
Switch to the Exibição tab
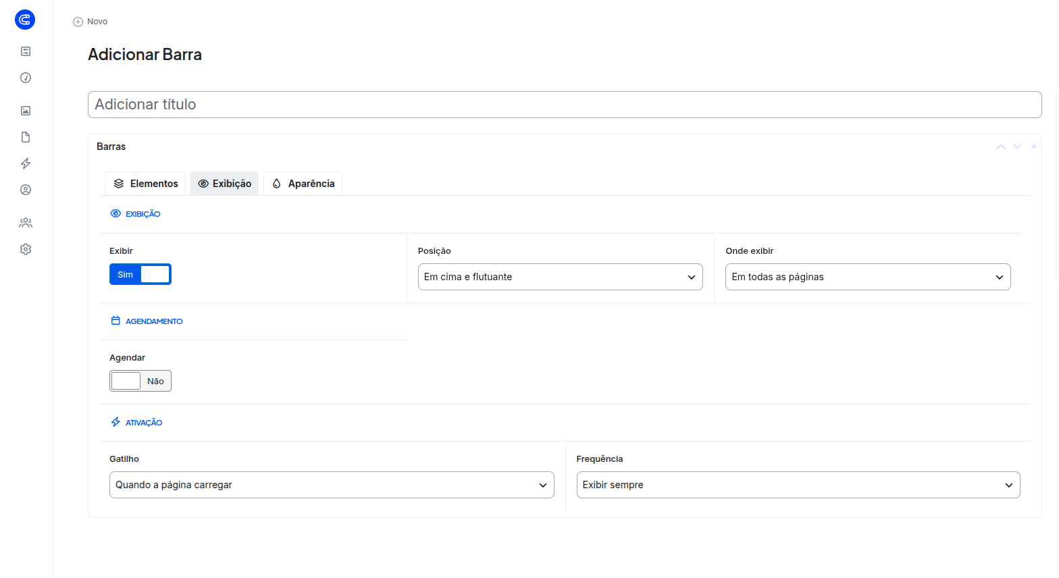(224, 184)
